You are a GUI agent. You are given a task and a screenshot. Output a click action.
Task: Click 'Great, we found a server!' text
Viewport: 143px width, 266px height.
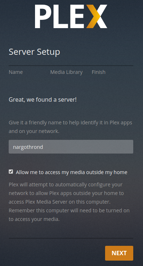pyautogui.click(x=43, y=99)
